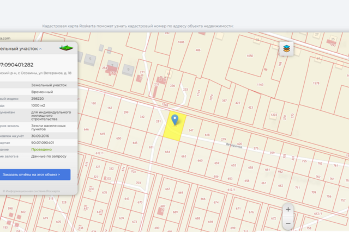Select parcel 254 on the map
Image resolution: width=349 pixels, height=232 pixels.
[105, 68]
